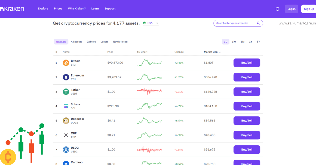316x165 pixels.
Task: Click the +6.94% XRP change value
Action: 179,135
